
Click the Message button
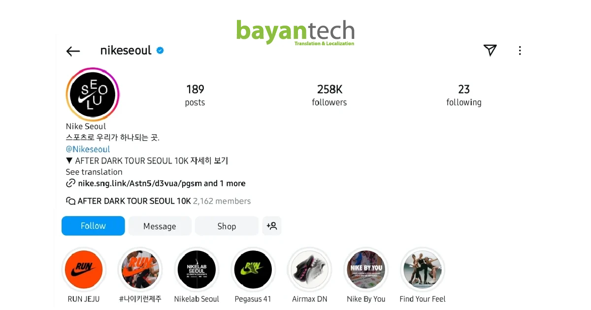tap(160, 226)
